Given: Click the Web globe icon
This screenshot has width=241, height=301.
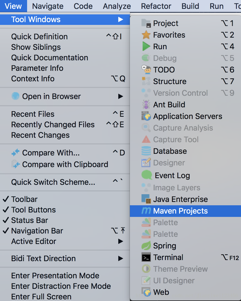Looking at the screenshot, I should pyautogui.click(x=146, y=292).
